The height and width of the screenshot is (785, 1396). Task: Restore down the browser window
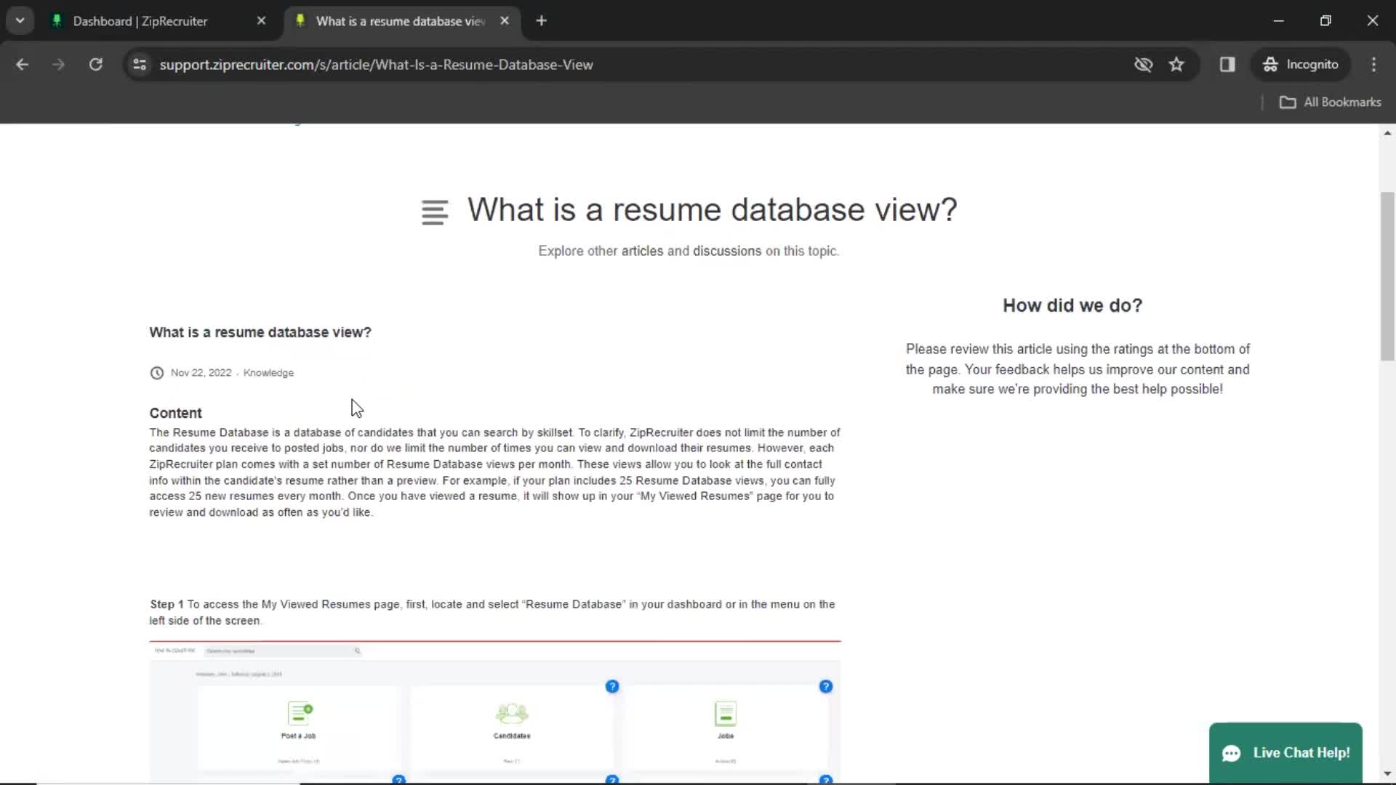(1325, 21)
